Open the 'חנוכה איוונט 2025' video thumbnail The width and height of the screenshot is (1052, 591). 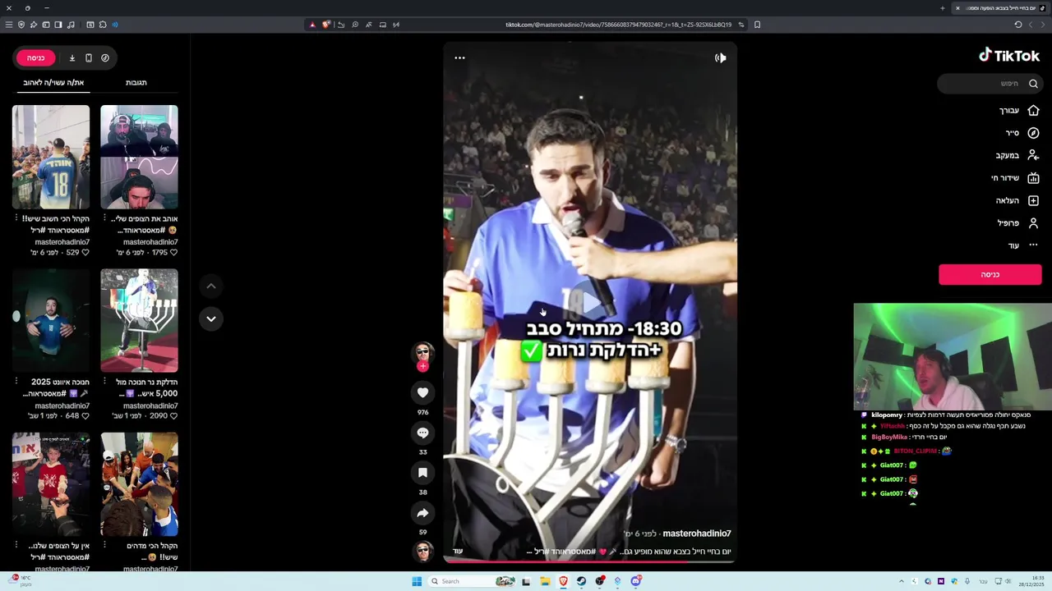(51, 320)
